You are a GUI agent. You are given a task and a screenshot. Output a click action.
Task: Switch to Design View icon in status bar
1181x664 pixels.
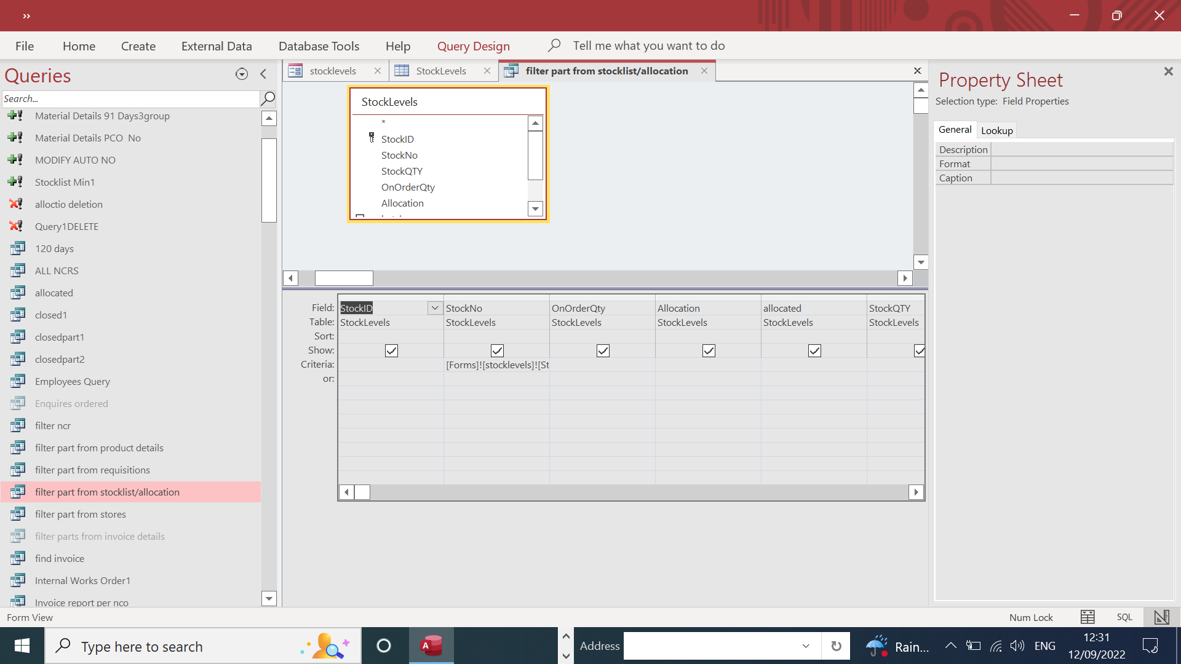1161,617
